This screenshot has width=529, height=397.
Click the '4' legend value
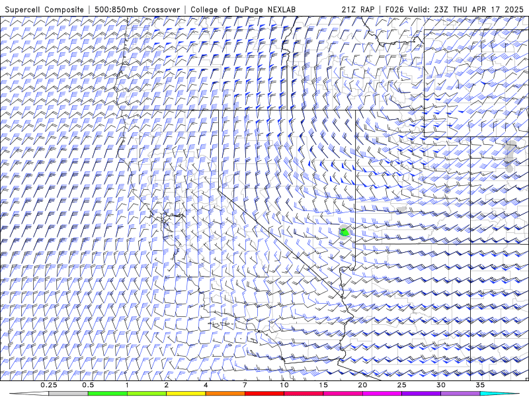[206, 385]
